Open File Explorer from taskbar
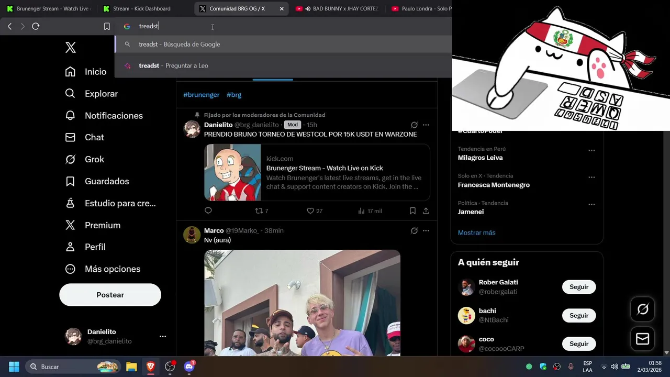The height and width of the screenshot is (377, 670). [x=131, y=367]
